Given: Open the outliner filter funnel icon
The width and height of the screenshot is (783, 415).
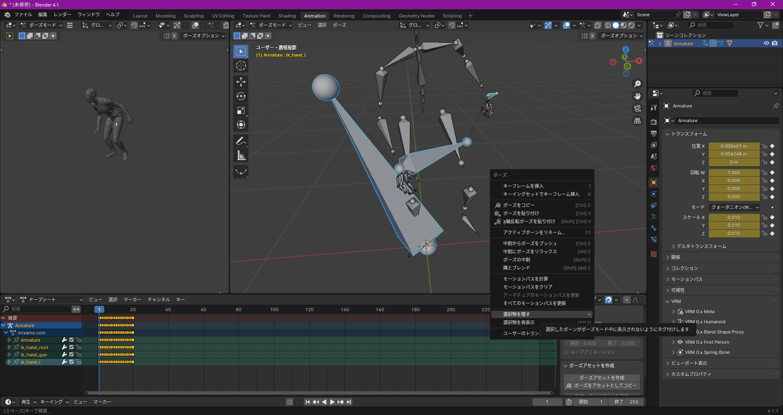Looking at the screenshot, I should (760, 25).
